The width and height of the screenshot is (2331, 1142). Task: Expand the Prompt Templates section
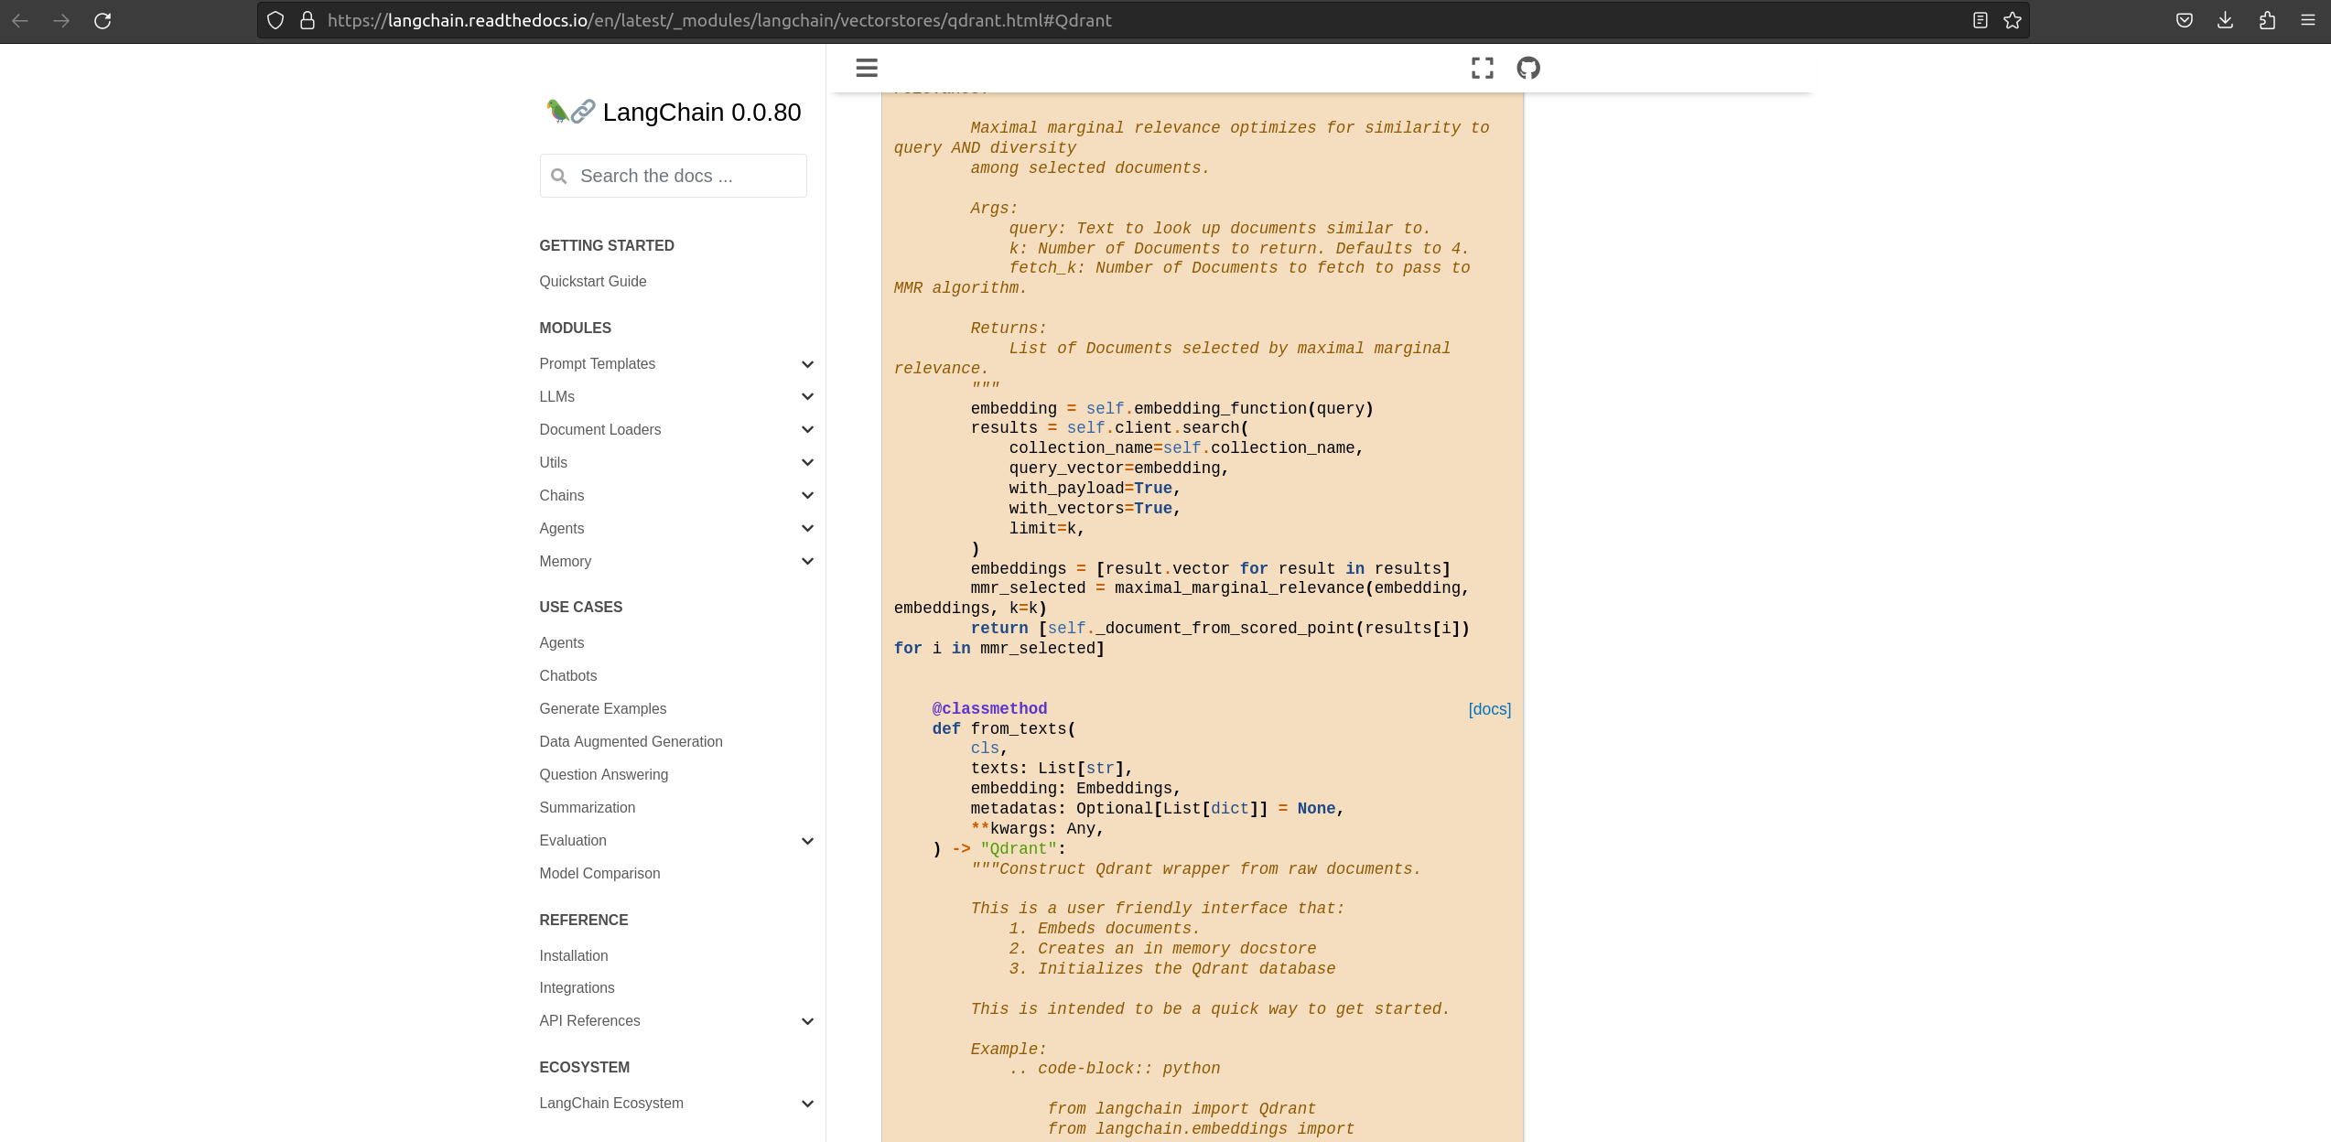[807, 364]
